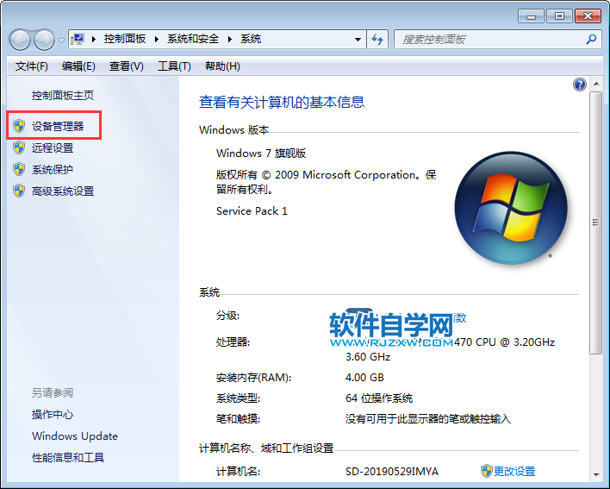Click the shield icon beside 设备管理器

point(19,126)
